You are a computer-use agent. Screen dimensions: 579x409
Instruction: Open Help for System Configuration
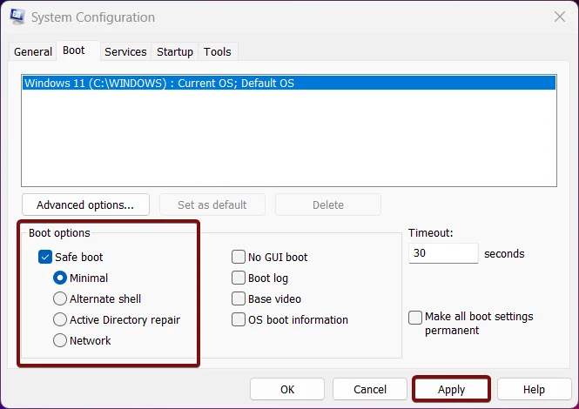(x=534, y=389)
